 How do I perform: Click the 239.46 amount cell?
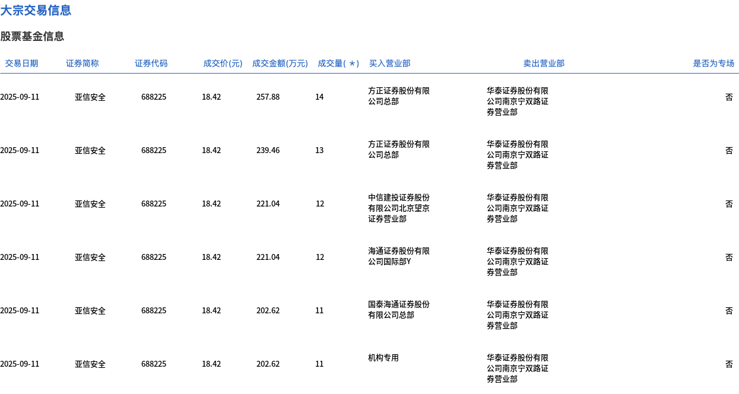pyautogui.click(x=268, y=150)
